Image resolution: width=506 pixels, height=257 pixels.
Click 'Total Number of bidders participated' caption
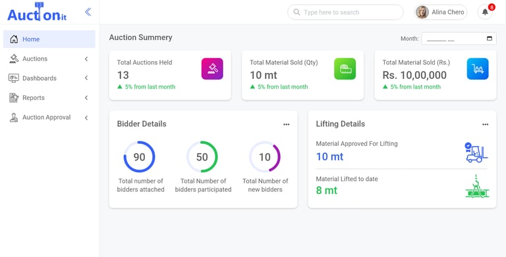point(204,185)
